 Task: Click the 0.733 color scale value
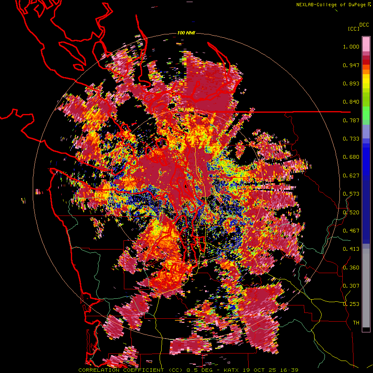pos(351,139)
